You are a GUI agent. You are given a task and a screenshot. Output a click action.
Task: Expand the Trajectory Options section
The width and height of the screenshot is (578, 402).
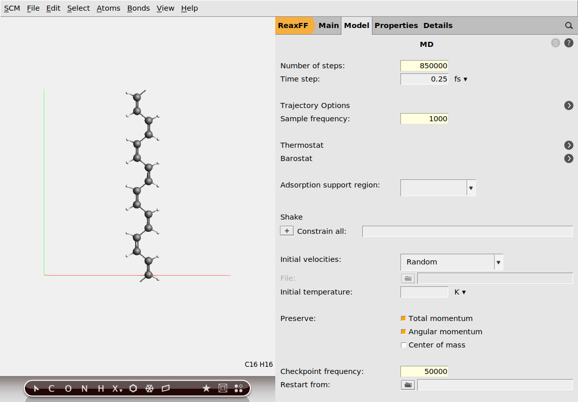pos(568,105)
